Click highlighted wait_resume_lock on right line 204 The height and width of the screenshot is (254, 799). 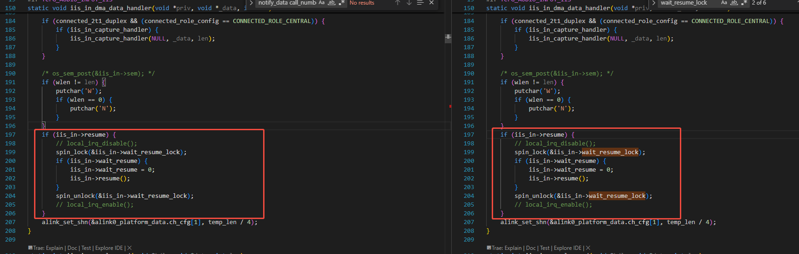[617, 196]
